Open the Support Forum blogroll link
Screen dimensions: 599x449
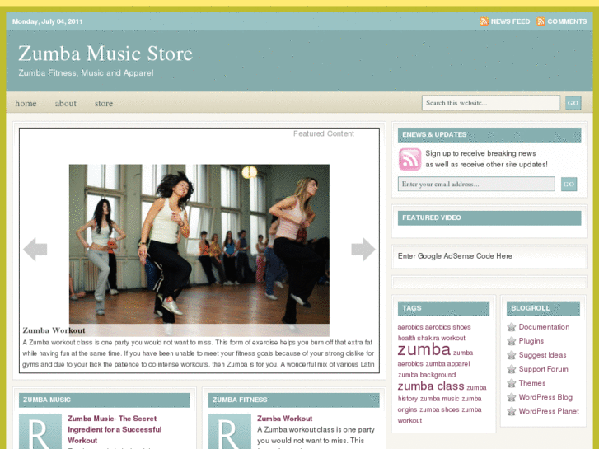[x=543, y=369]
